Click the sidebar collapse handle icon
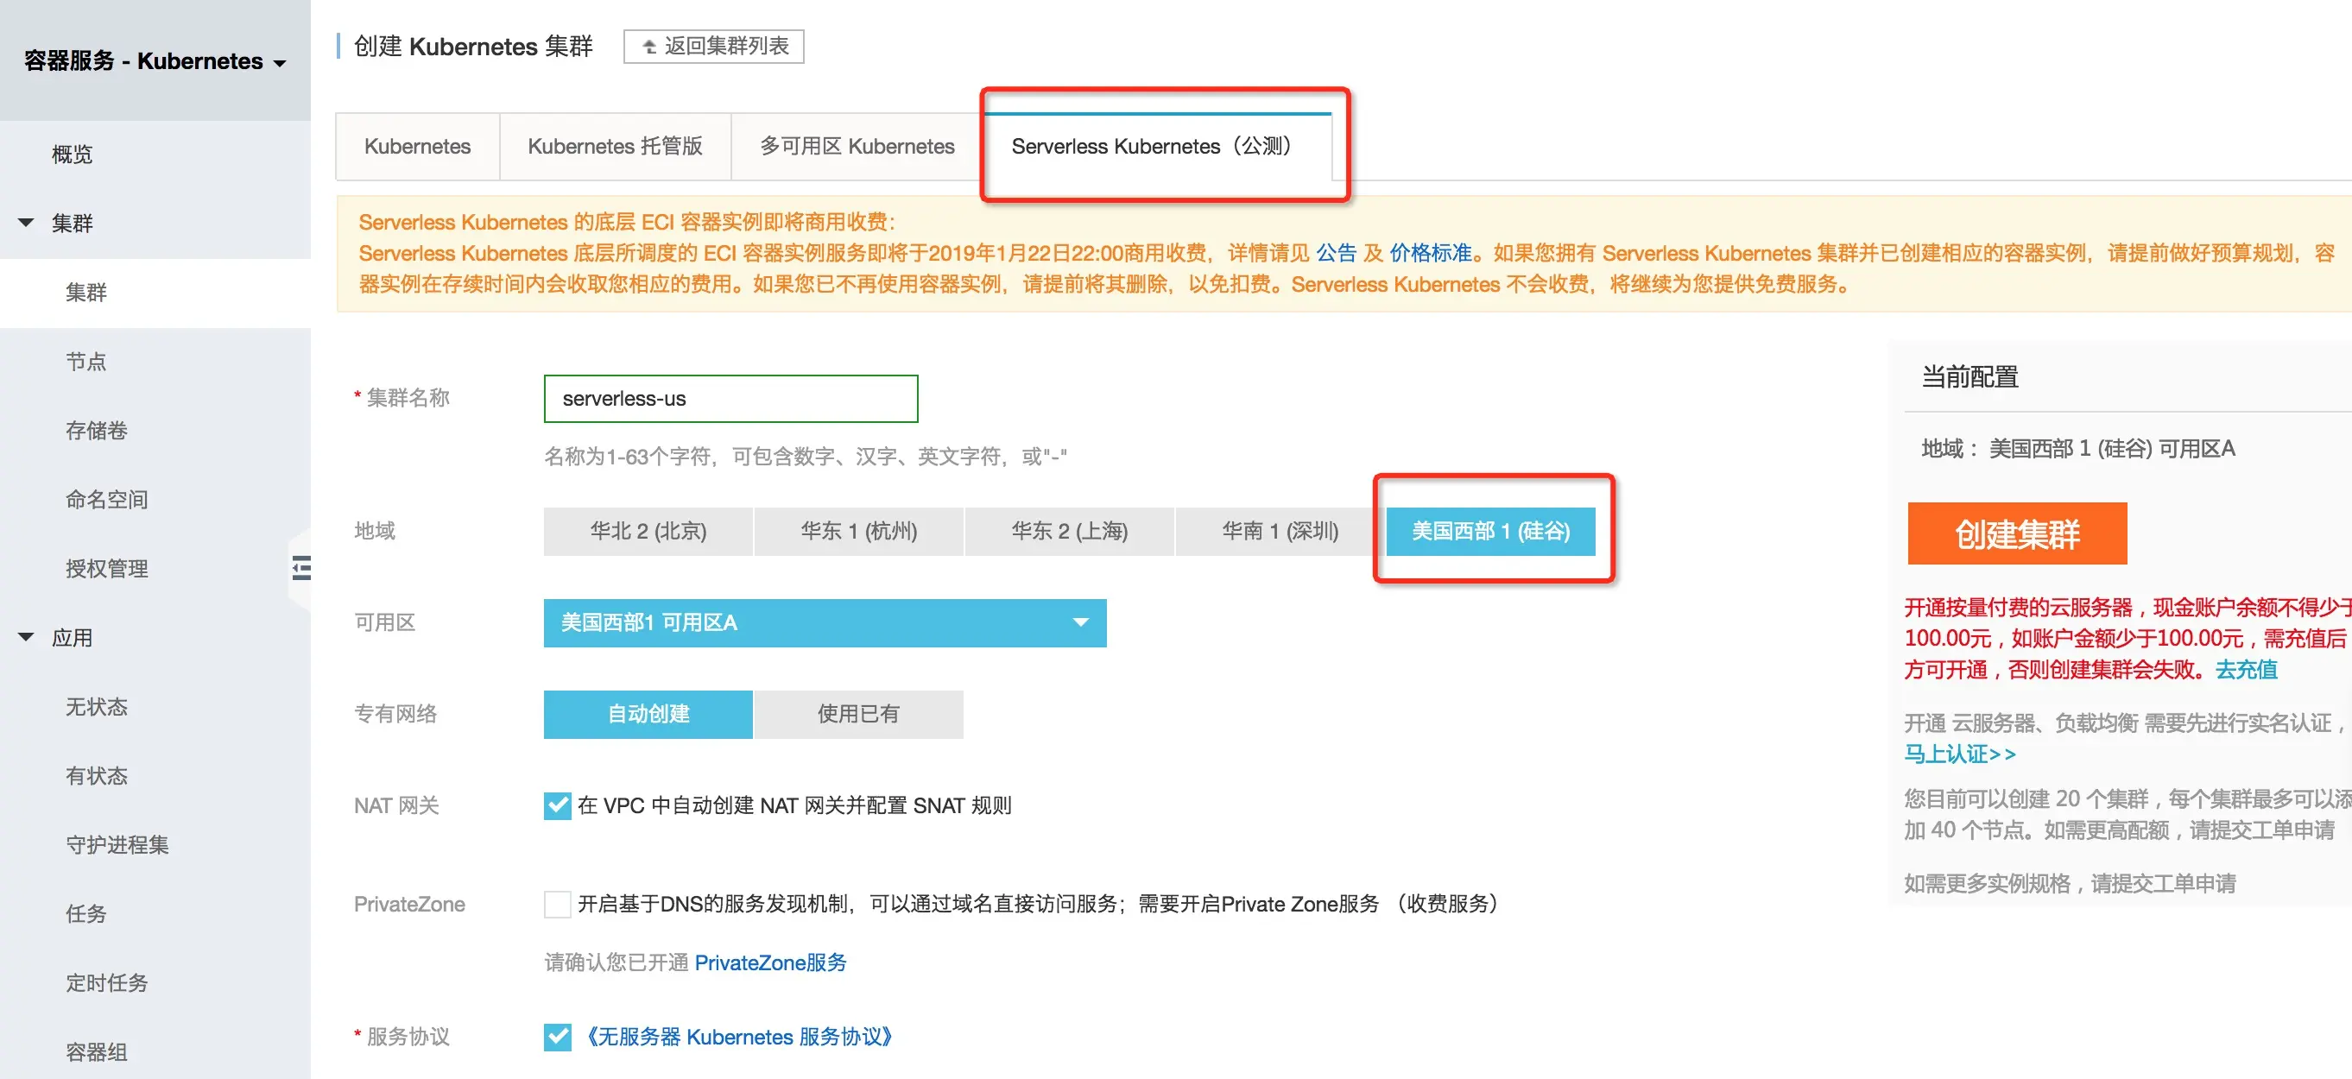This screenshot has height=1079, width=2352. [x=300, y=568]
